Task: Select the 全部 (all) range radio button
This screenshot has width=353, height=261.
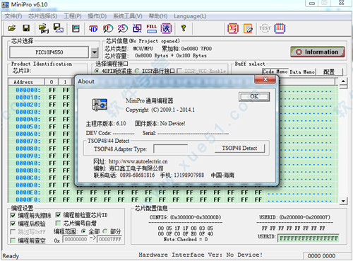Action: coord(83,231)
